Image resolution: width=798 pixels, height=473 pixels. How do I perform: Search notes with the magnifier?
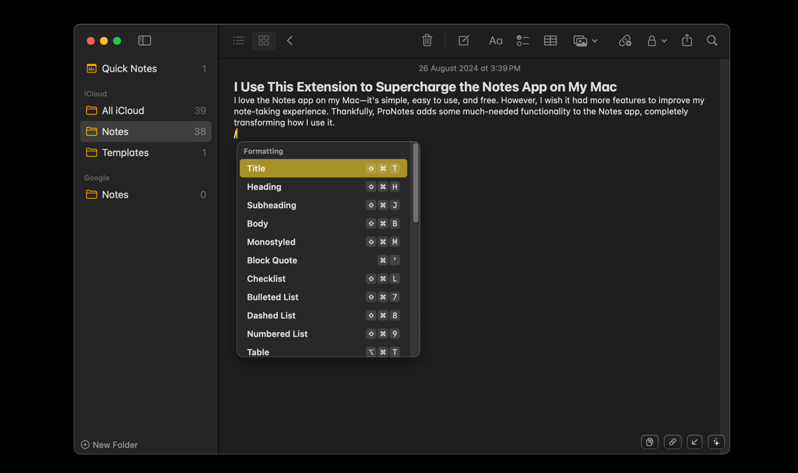[x=712, y=41]
